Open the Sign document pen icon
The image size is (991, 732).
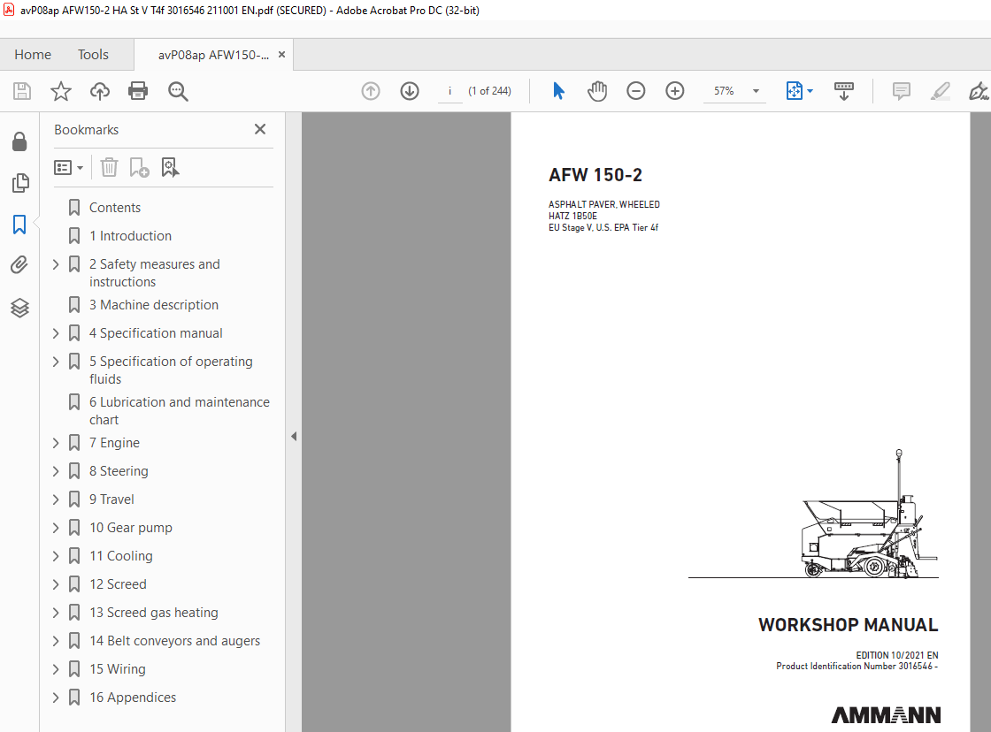(x=979, y=91)
